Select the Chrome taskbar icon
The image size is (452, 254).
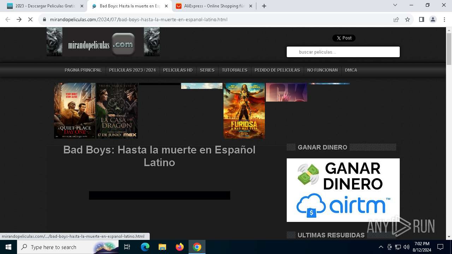pos(197,247)
